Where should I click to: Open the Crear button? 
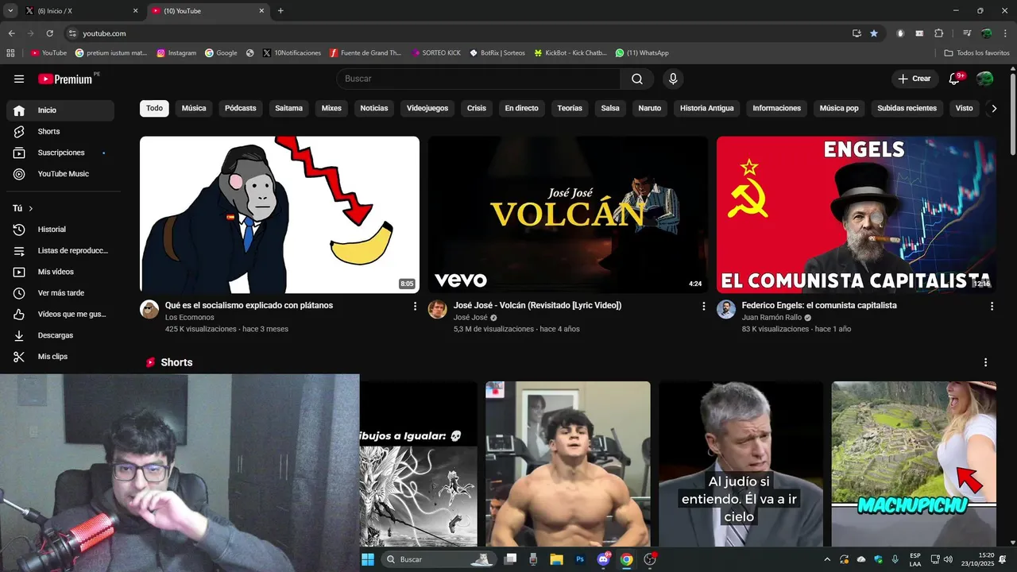point(915,79)
